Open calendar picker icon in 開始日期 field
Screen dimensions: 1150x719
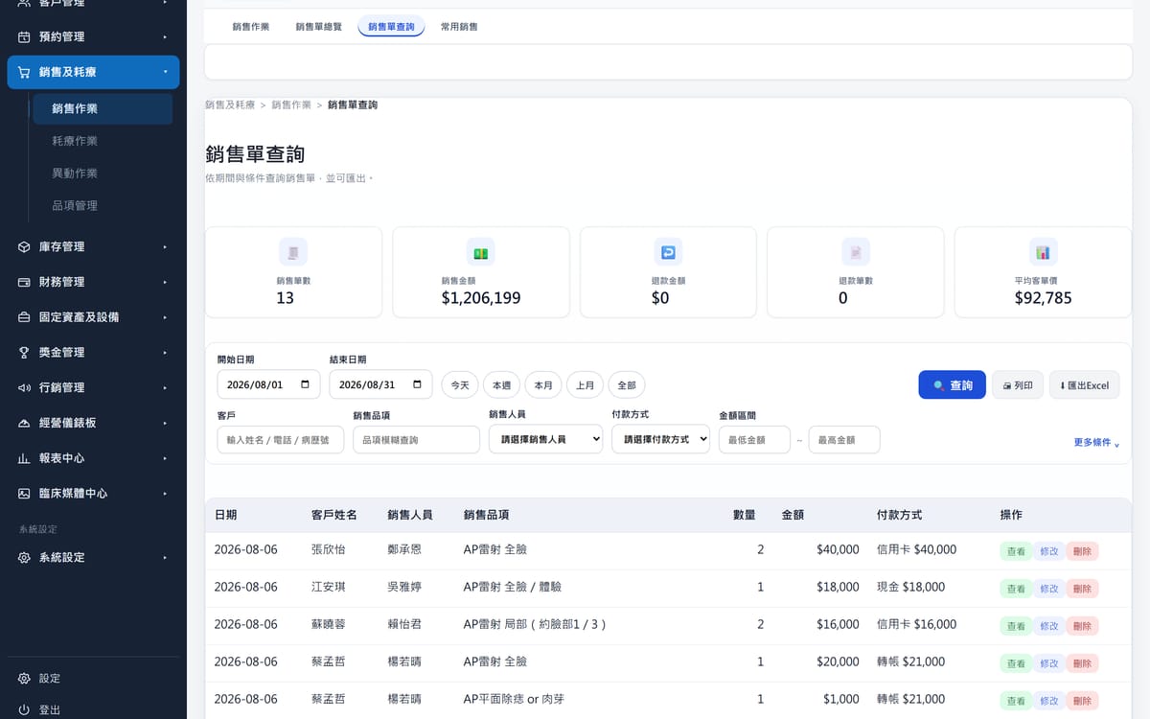coord(305,384)
